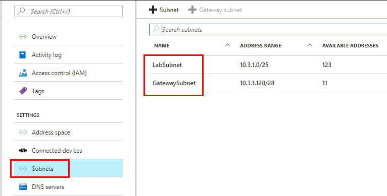The height and width of the screenshot is (196, 387).
Task: Sort by the NAME column arrow
Action: pos(228,45)
